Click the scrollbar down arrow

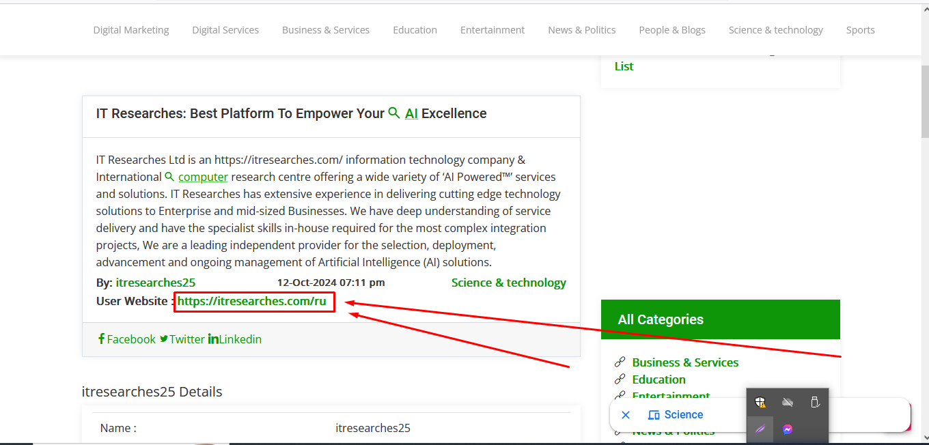[924, 437]
